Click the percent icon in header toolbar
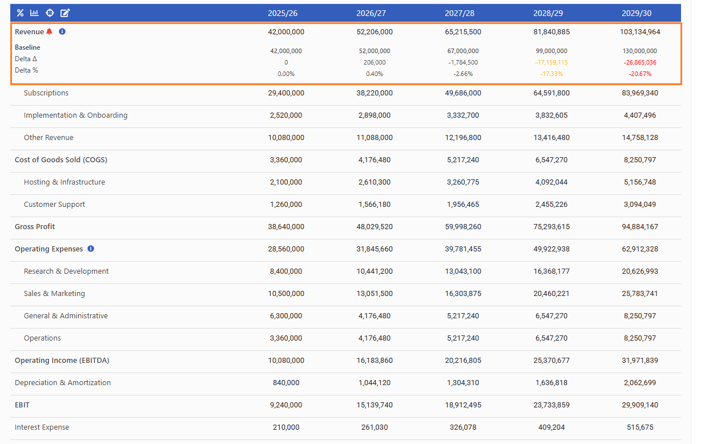 click(x=20, y=13)
